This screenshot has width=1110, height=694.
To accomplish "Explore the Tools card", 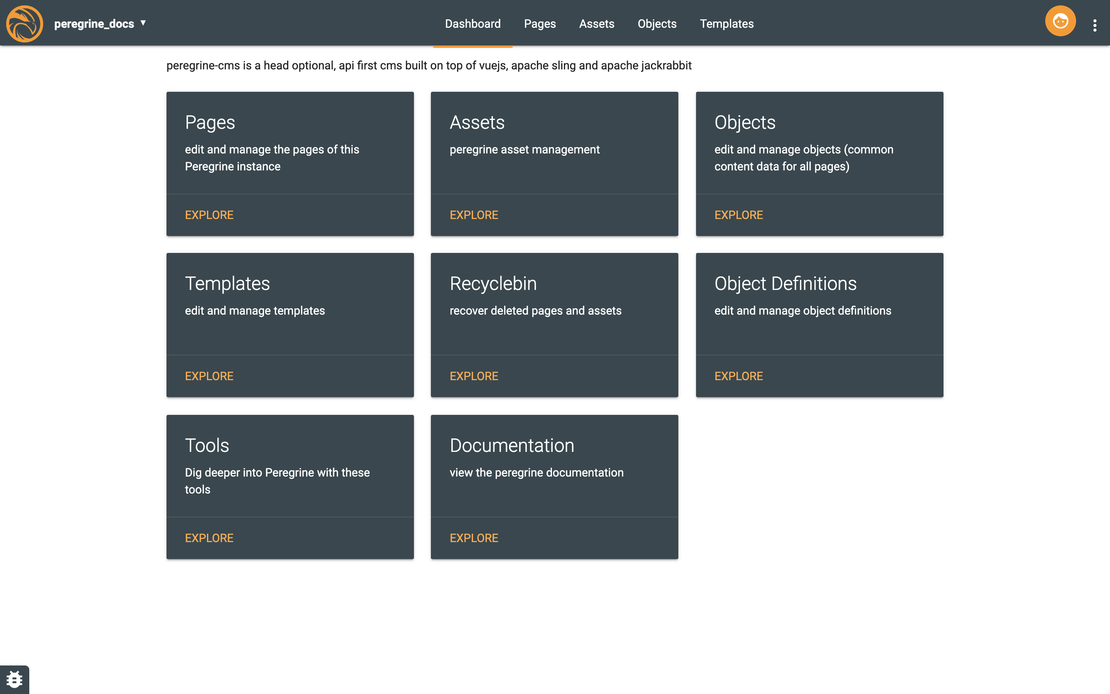I will point(209,538).
